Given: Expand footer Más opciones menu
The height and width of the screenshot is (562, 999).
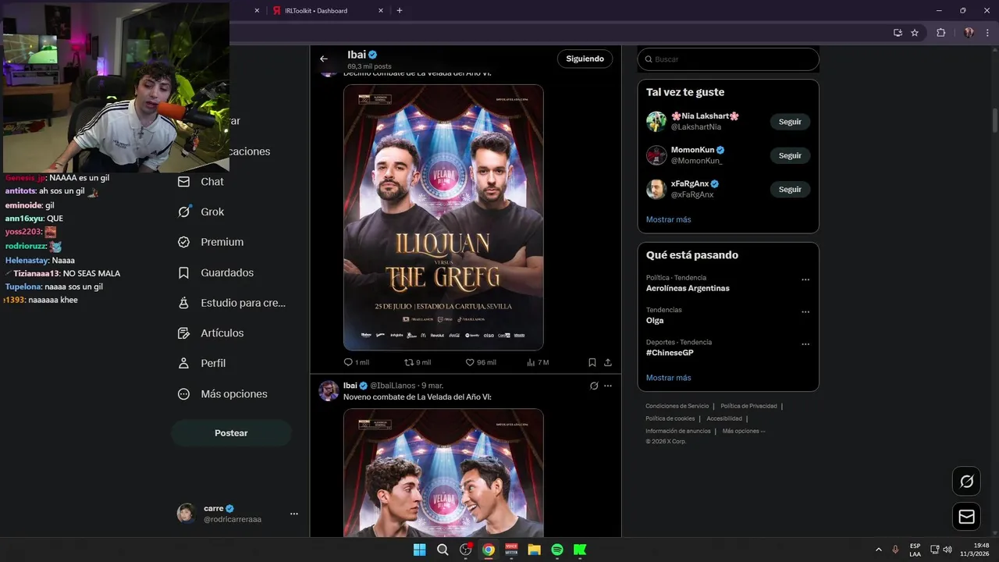Looking at the screenshot, I should [x=744, y=431].
